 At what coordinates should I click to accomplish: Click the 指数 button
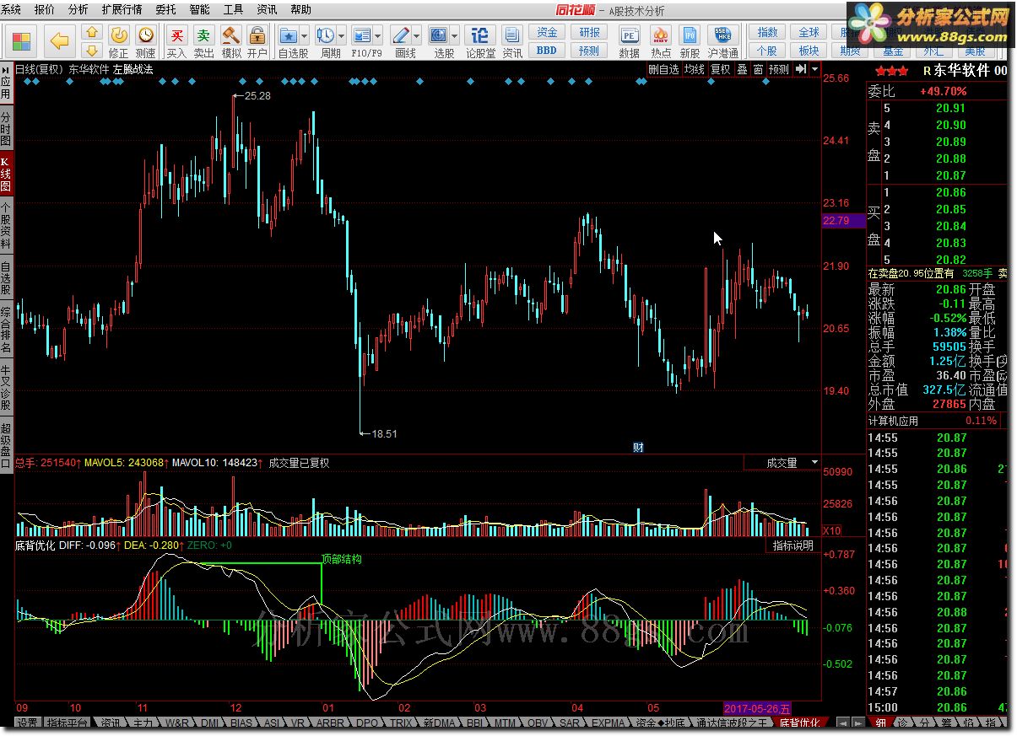point(767,32)
